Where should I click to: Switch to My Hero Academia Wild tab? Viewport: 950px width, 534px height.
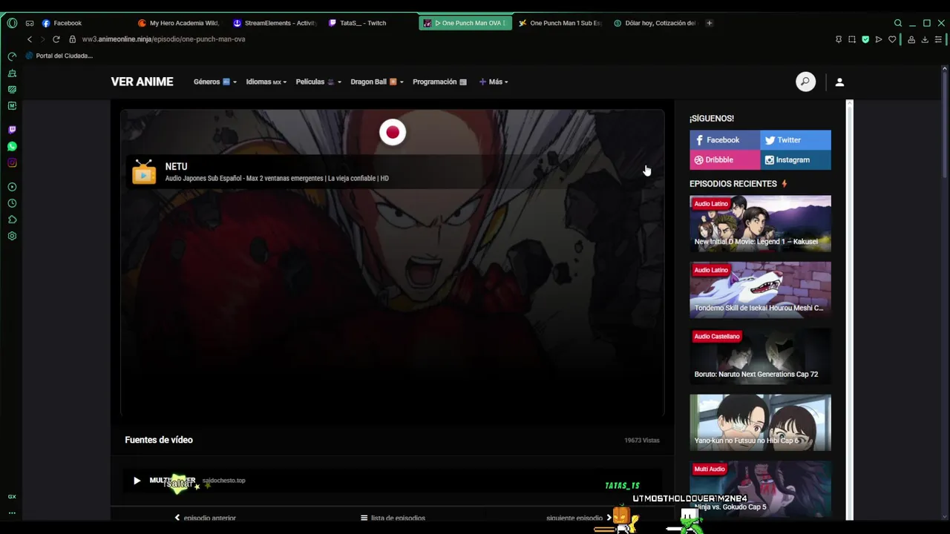[x=178, y=23]
